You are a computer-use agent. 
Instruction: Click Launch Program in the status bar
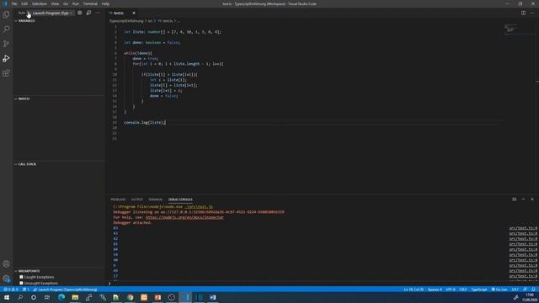(65, 290)
